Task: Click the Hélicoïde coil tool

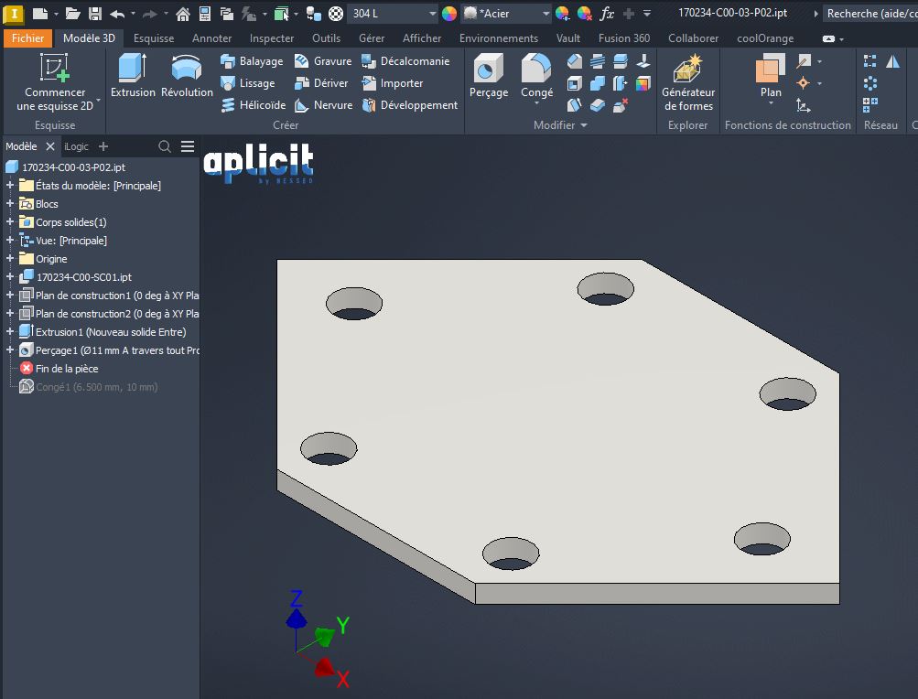Action: 253,105
